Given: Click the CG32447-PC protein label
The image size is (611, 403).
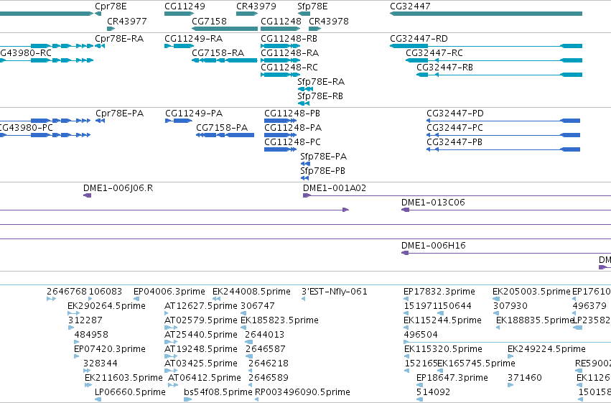Looking at the screenshot, I should (454, 128).
